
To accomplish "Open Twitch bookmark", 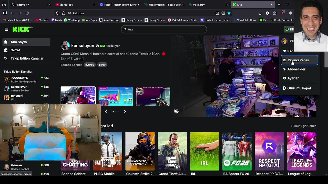I will (x=56, y=20).
